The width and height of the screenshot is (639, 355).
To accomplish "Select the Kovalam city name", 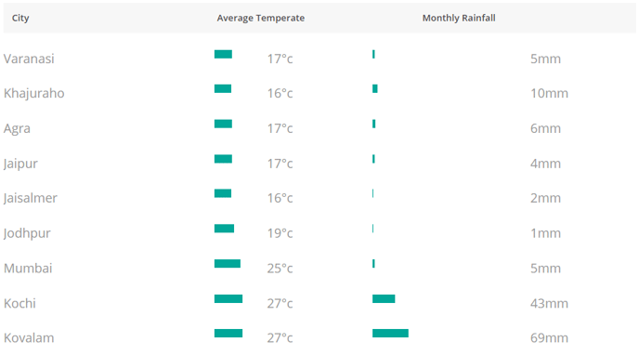I will point(29,338).
